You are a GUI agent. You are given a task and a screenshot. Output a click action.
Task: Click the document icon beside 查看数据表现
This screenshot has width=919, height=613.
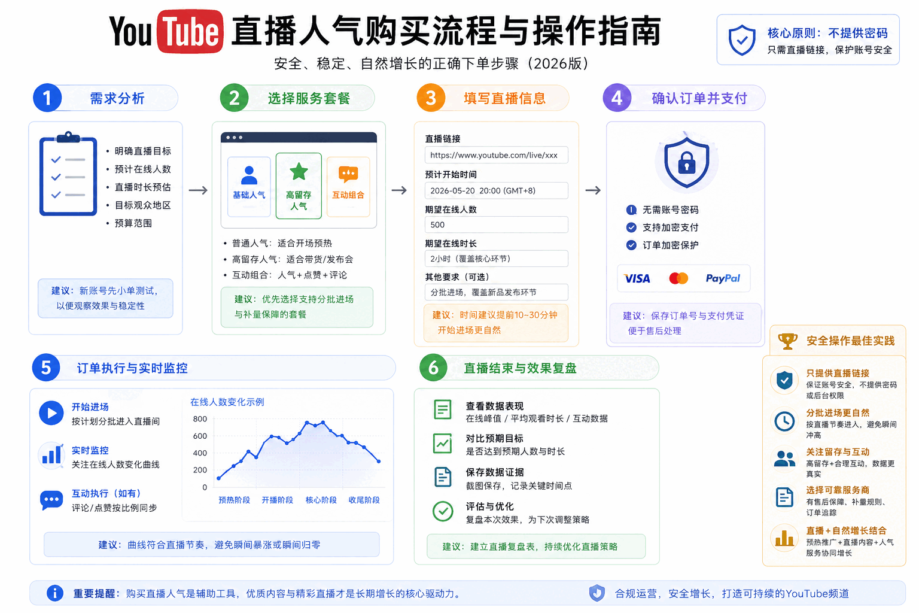443,409
